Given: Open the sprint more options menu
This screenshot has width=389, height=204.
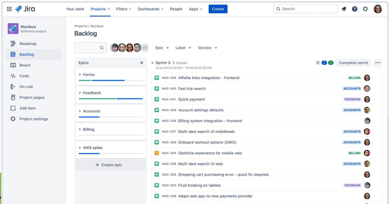Looking at the screenshot, I should coord(378,63).
